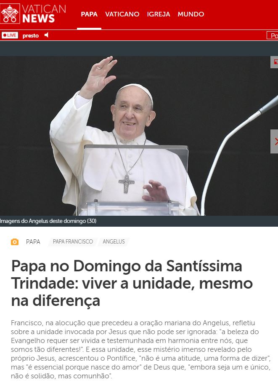
Task: Switch to the PAPA menu tab
Action: (x=89, y=14)
